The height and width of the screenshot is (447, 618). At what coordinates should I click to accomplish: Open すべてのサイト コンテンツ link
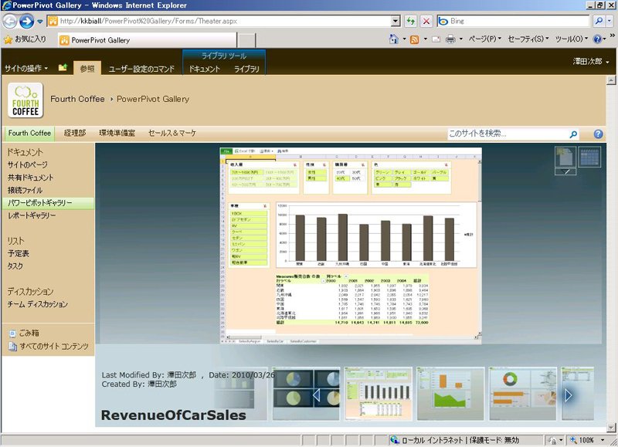(49, 346)
